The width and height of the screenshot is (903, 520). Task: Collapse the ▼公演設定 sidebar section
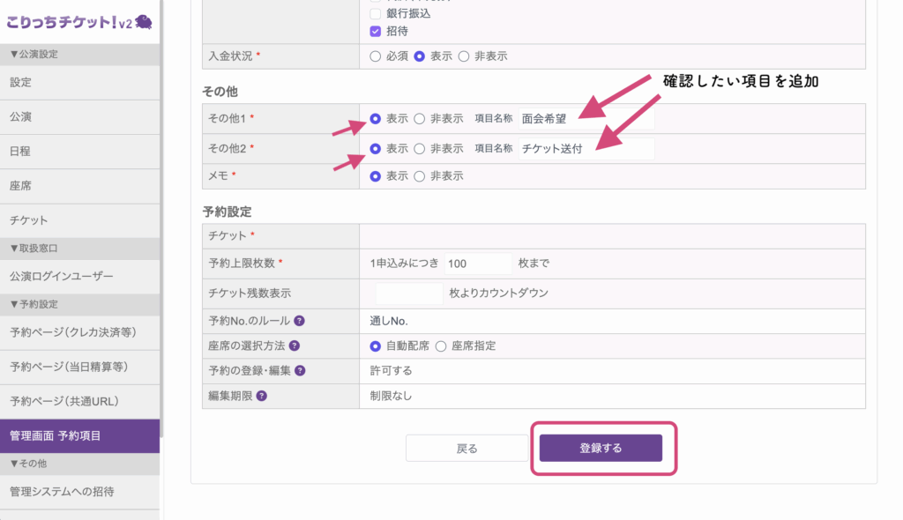coord(80,54)
